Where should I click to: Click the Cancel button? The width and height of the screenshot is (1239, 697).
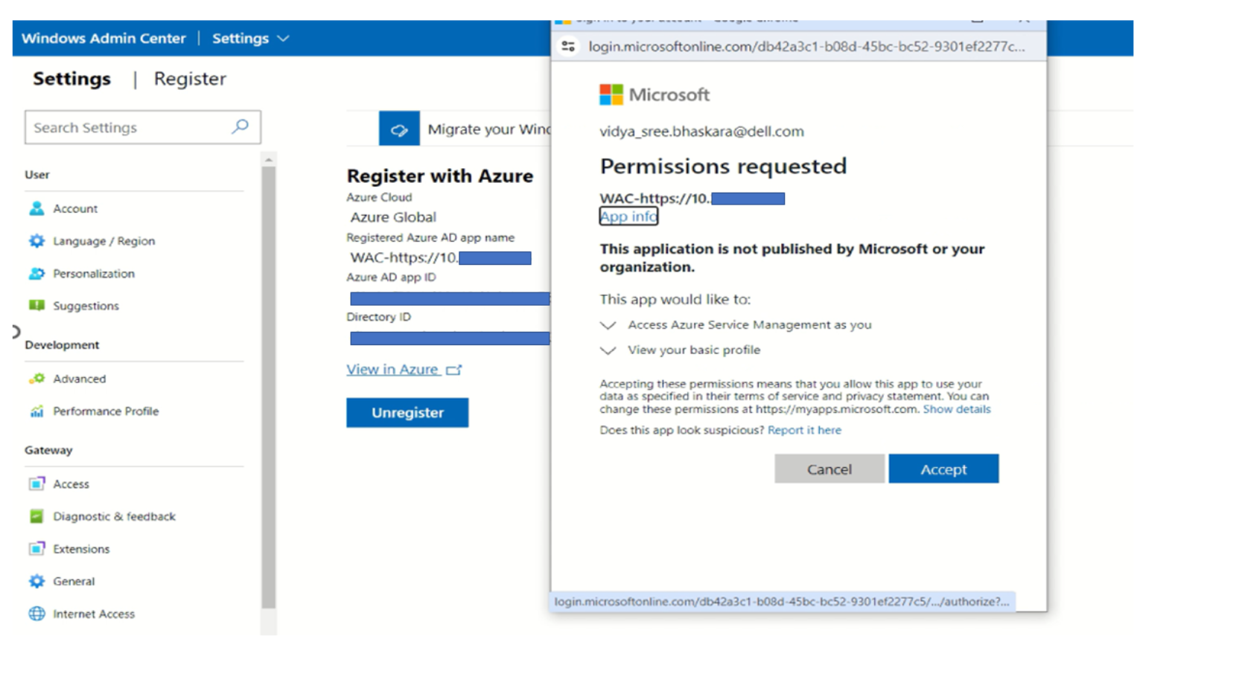[x=829, y=469]
